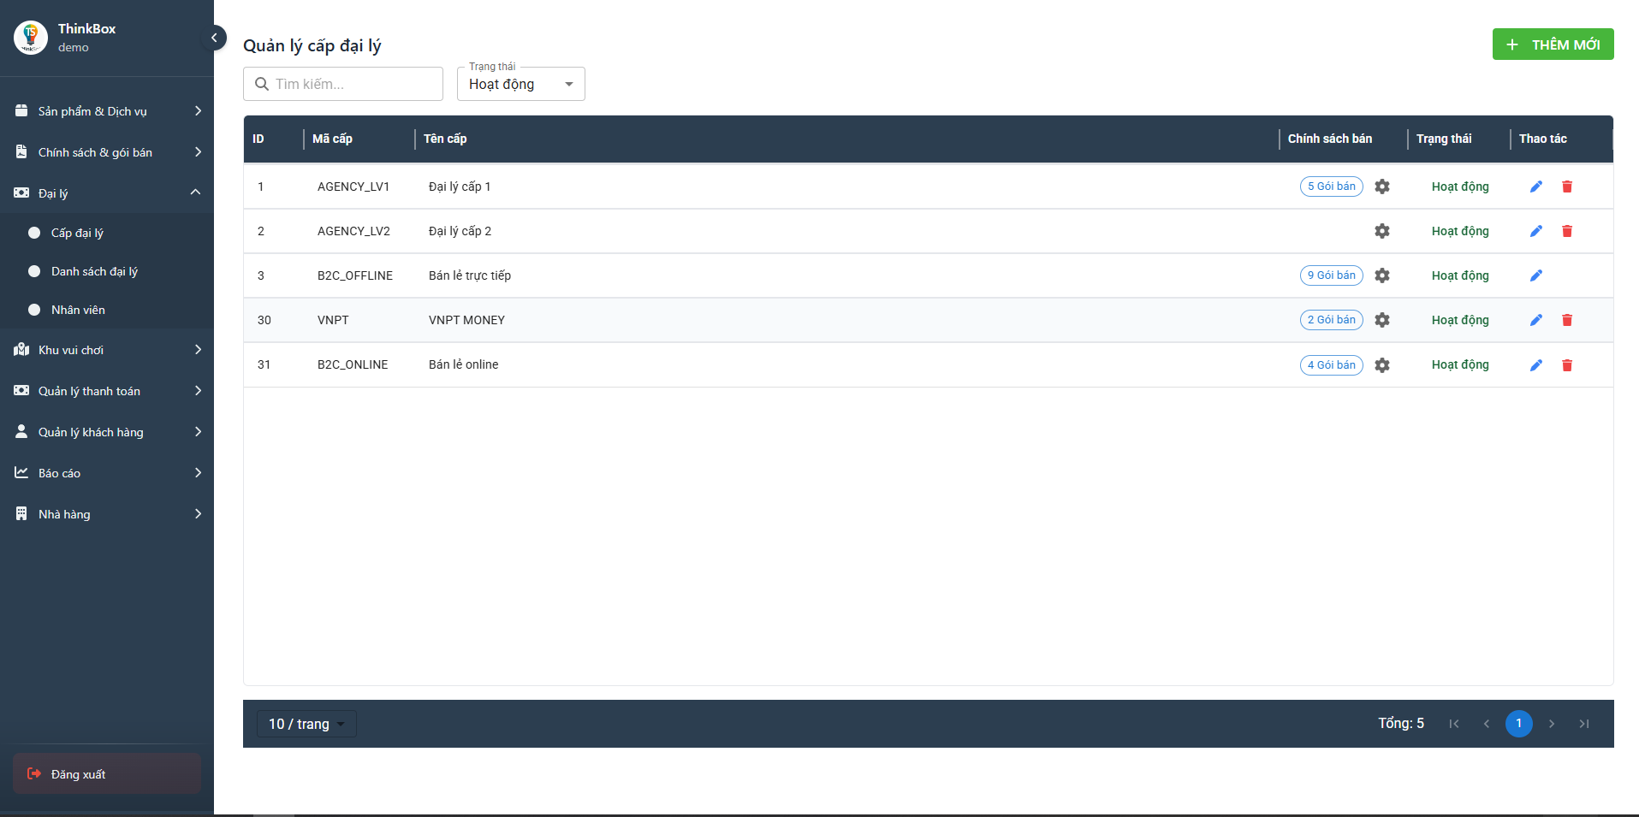1639x817 pixels.
Task: Click edit pencil for AGENCY_LV1 row
Action: click(x=1536, y=186)
